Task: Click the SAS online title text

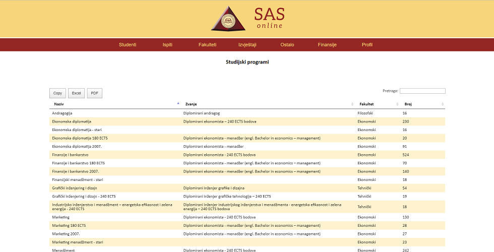Action: tap(269, 18)
